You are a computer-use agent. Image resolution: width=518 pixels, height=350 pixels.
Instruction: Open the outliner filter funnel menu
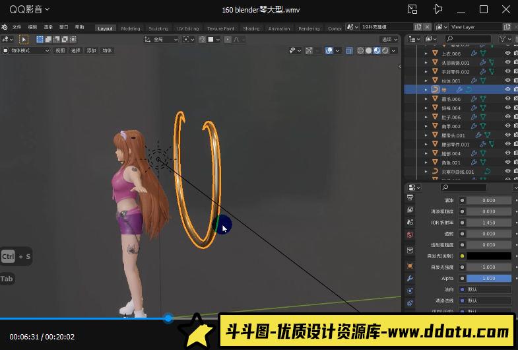505,39
